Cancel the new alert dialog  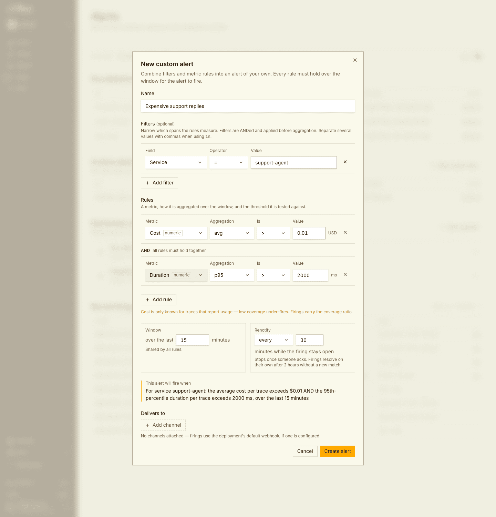(x=305, y=451)
